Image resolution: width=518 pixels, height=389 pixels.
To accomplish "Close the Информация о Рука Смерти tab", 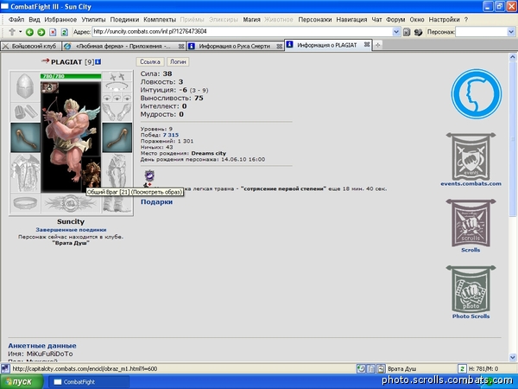I will coord(279,47).
